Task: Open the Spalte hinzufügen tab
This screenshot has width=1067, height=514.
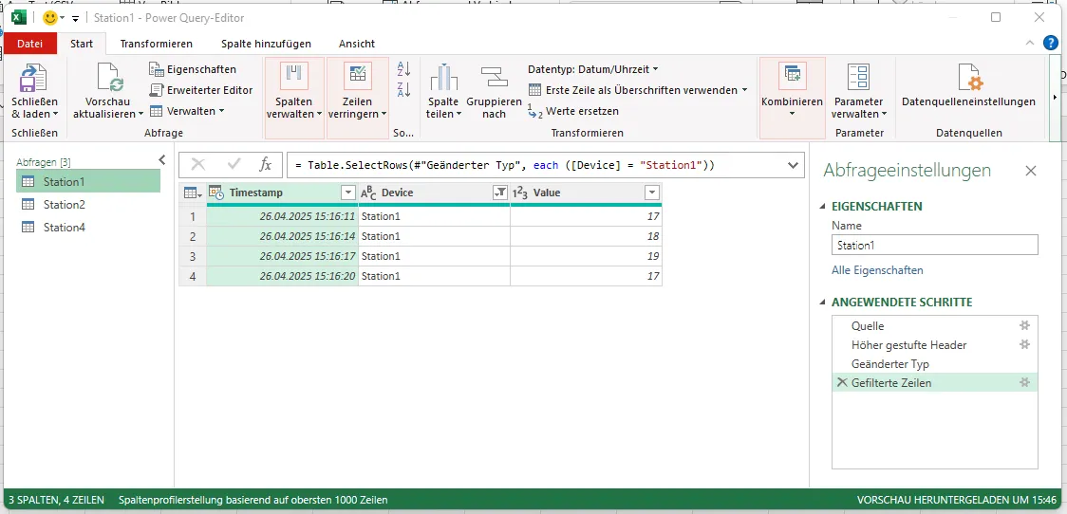Action: [x=266, y=44]
